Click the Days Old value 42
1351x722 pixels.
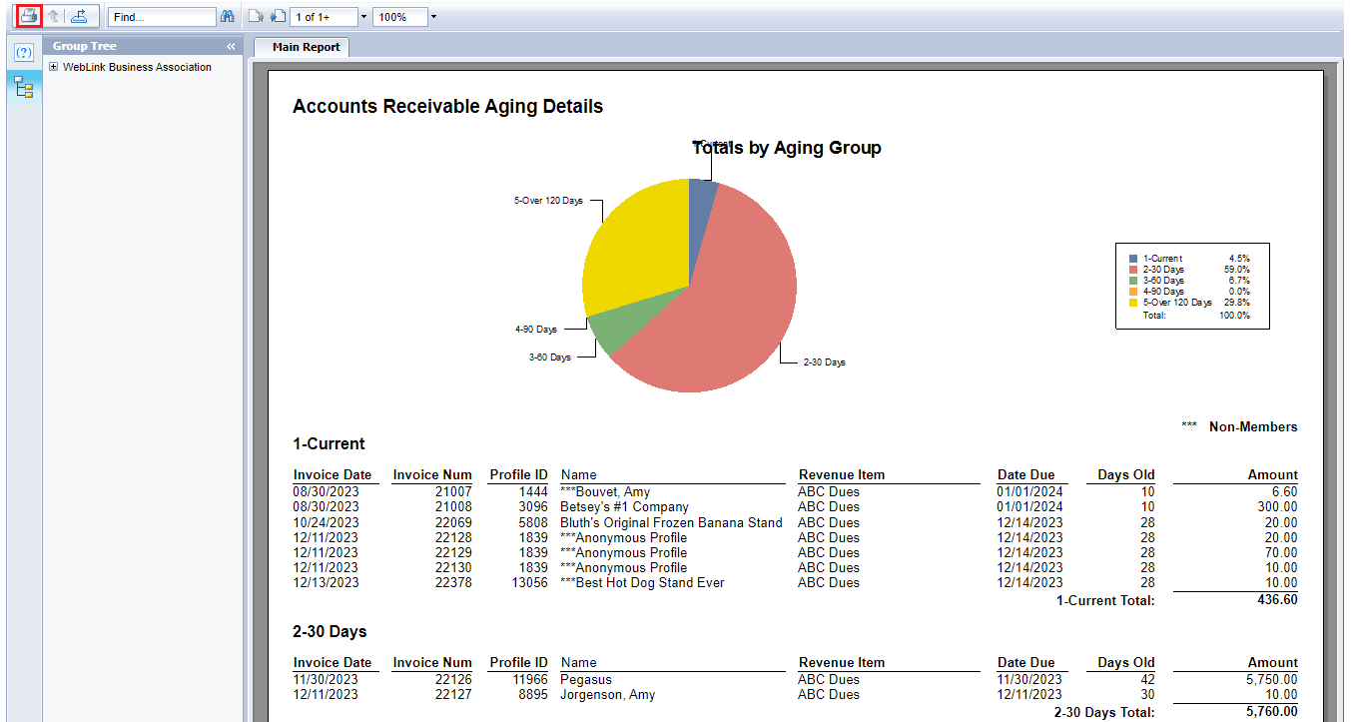[x=1147, y=679]
